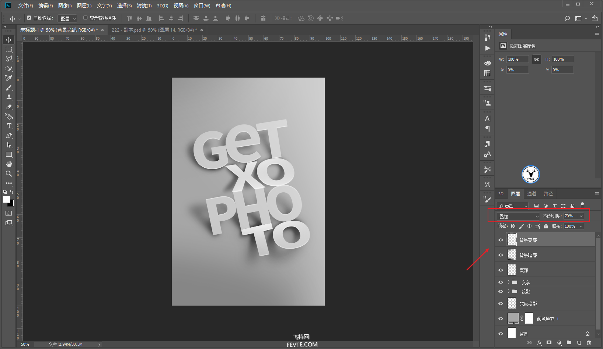Open the fill 填充 dropdown arrow
Image resolution: width=603 pixels, height=349 pixels.
pyautogui.click(x=581, y=226)
